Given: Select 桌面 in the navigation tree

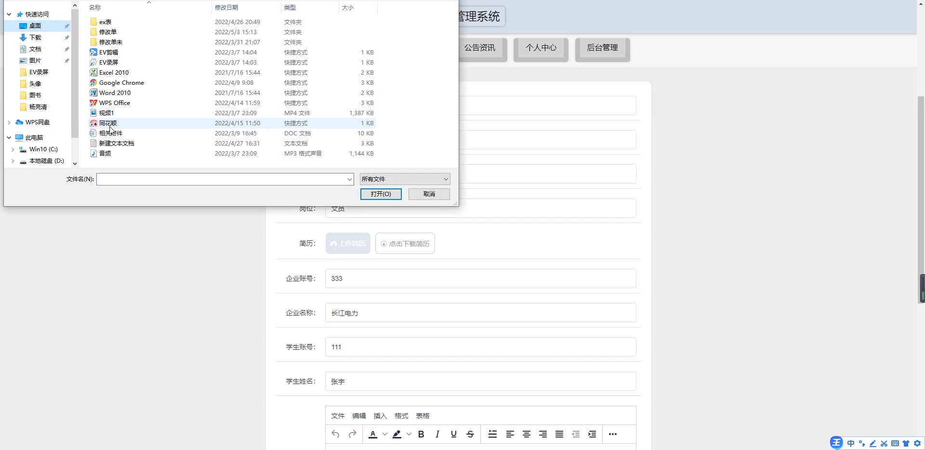Looking at the screenshot, I should click(x=35, y=26).
